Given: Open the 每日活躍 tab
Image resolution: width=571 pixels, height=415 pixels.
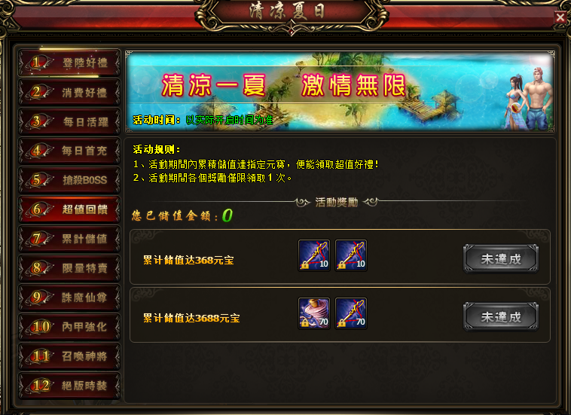Looking at the screenshot, I should pos(69,121).
